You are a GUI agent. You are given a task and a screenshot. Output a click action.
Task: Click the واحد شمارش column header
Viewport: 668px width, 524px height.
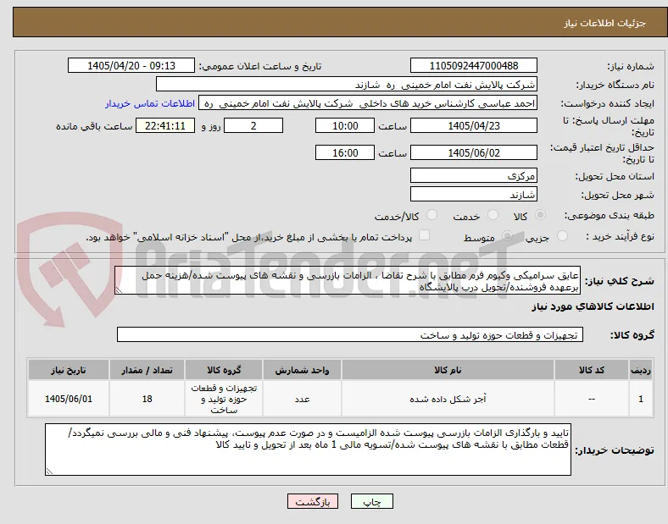[x=302, y=370]
